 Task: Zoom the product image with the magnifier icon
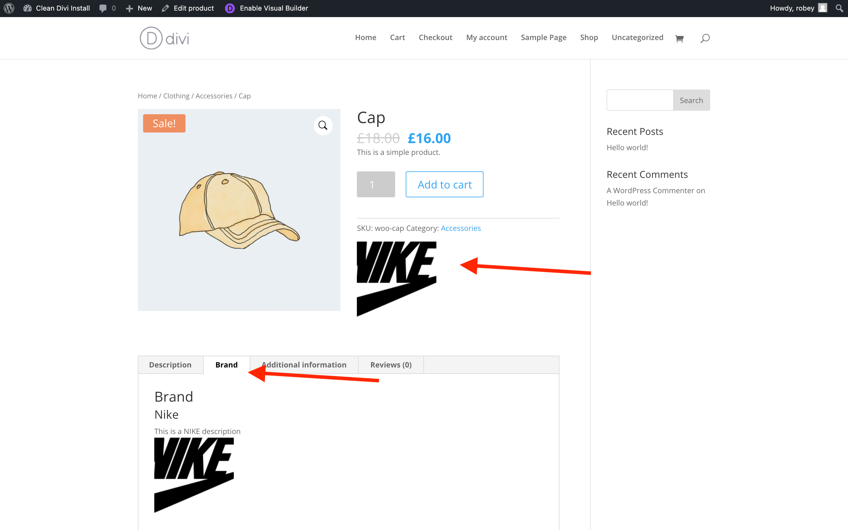tap(323, 125)
